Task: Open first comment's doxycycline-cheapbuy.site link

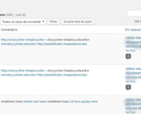Action: pos(23,40)
